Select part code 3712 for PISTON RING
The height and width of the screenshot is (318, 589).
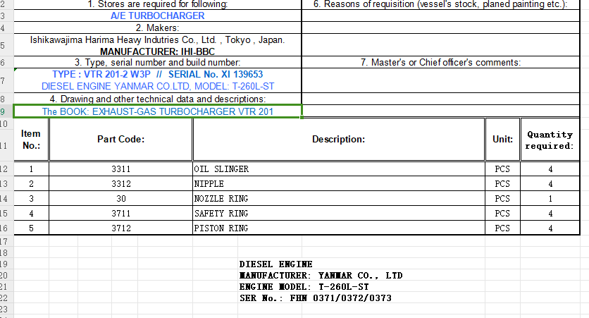(x=120, y=228)
